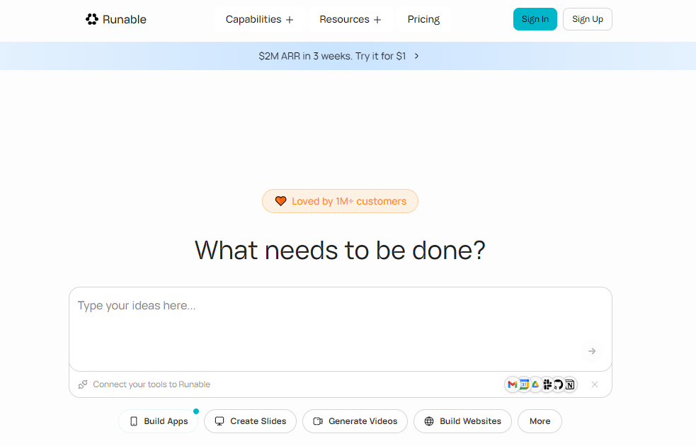Click the Gmail integration icon
This screenshot has height=446, width=696.
pyautogui.click(x=513, y=384)
